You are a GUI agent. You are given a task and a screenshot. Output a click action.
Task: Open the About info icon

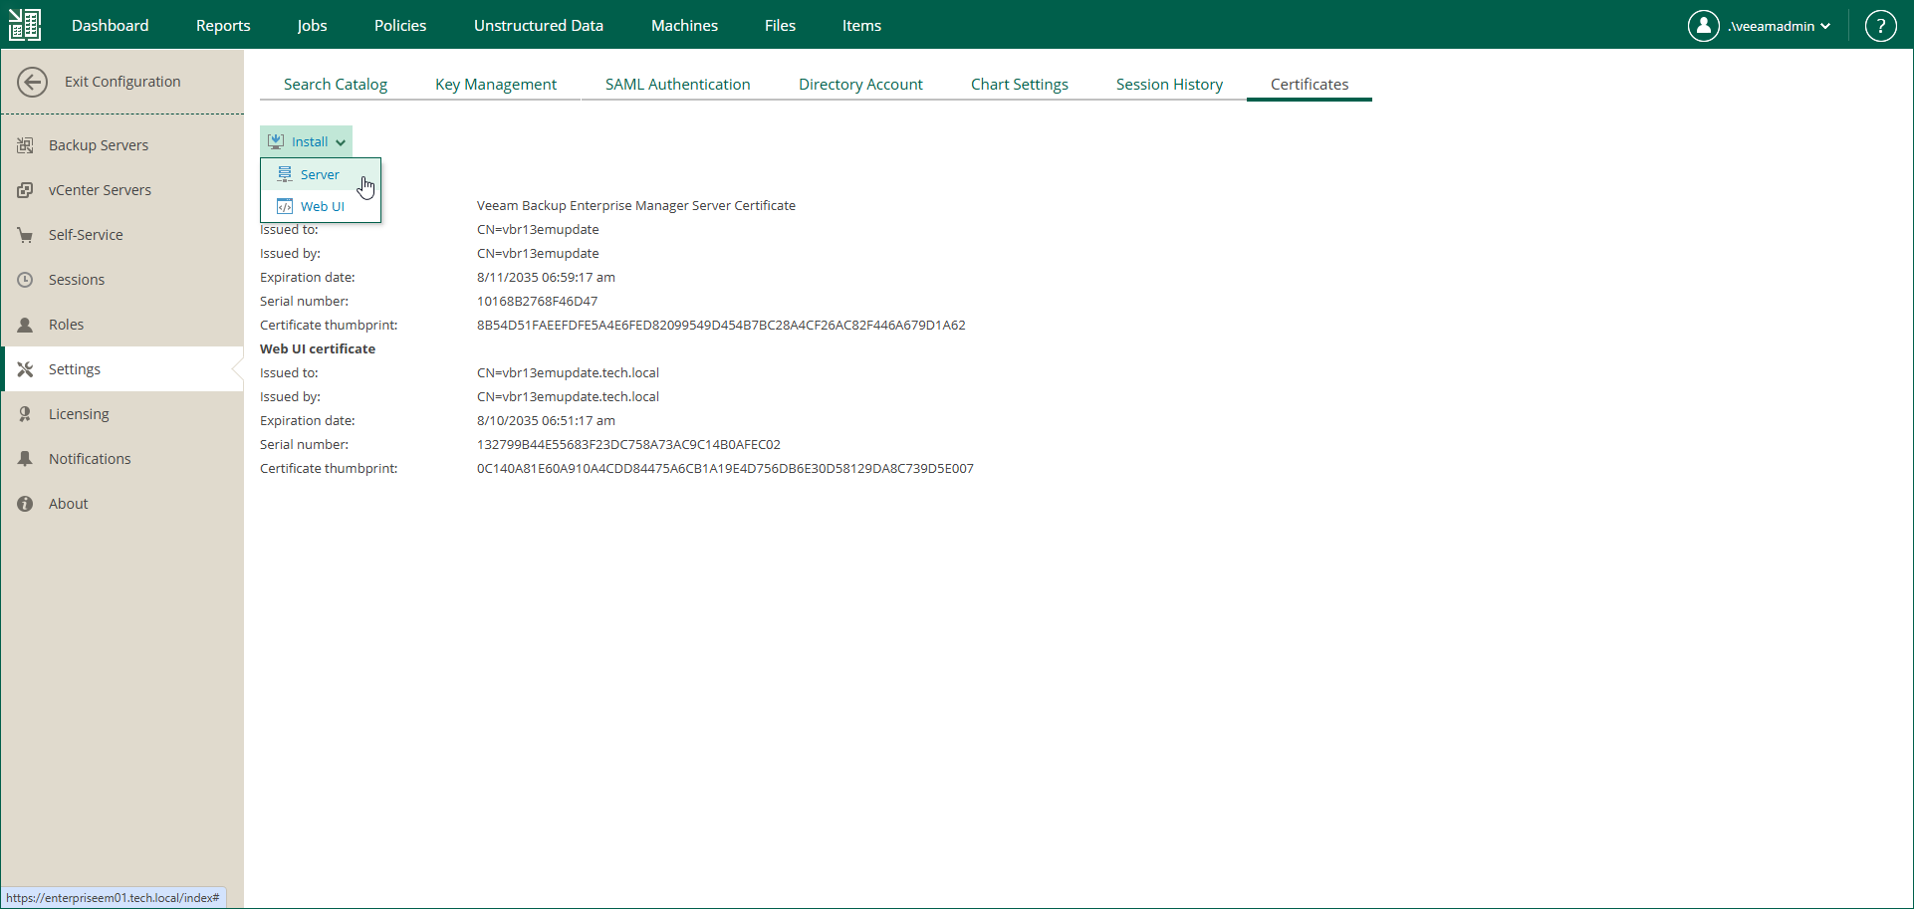(x=25, y=503)
